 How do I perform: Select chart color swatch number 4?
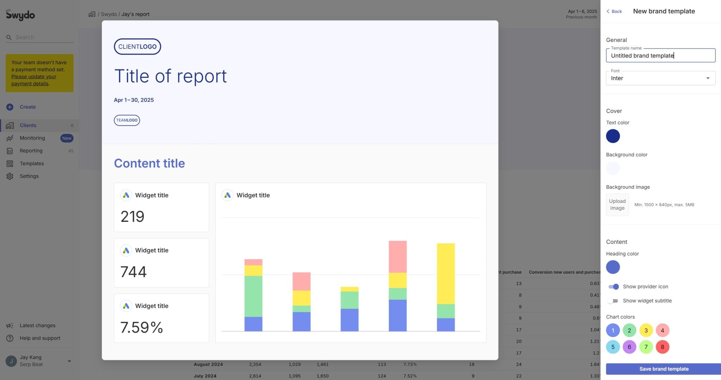(662, 330)
